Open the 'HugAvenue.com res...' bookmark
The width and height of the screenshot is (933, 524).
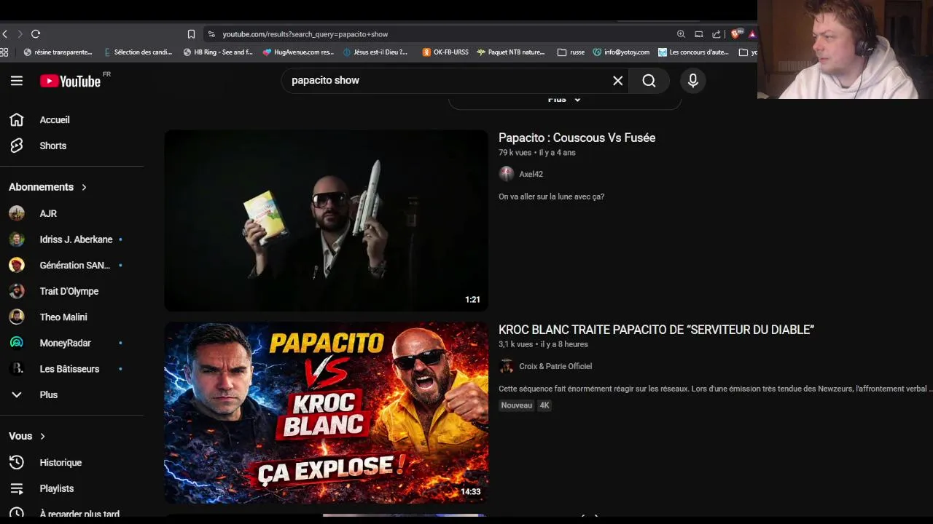[298, 52]
